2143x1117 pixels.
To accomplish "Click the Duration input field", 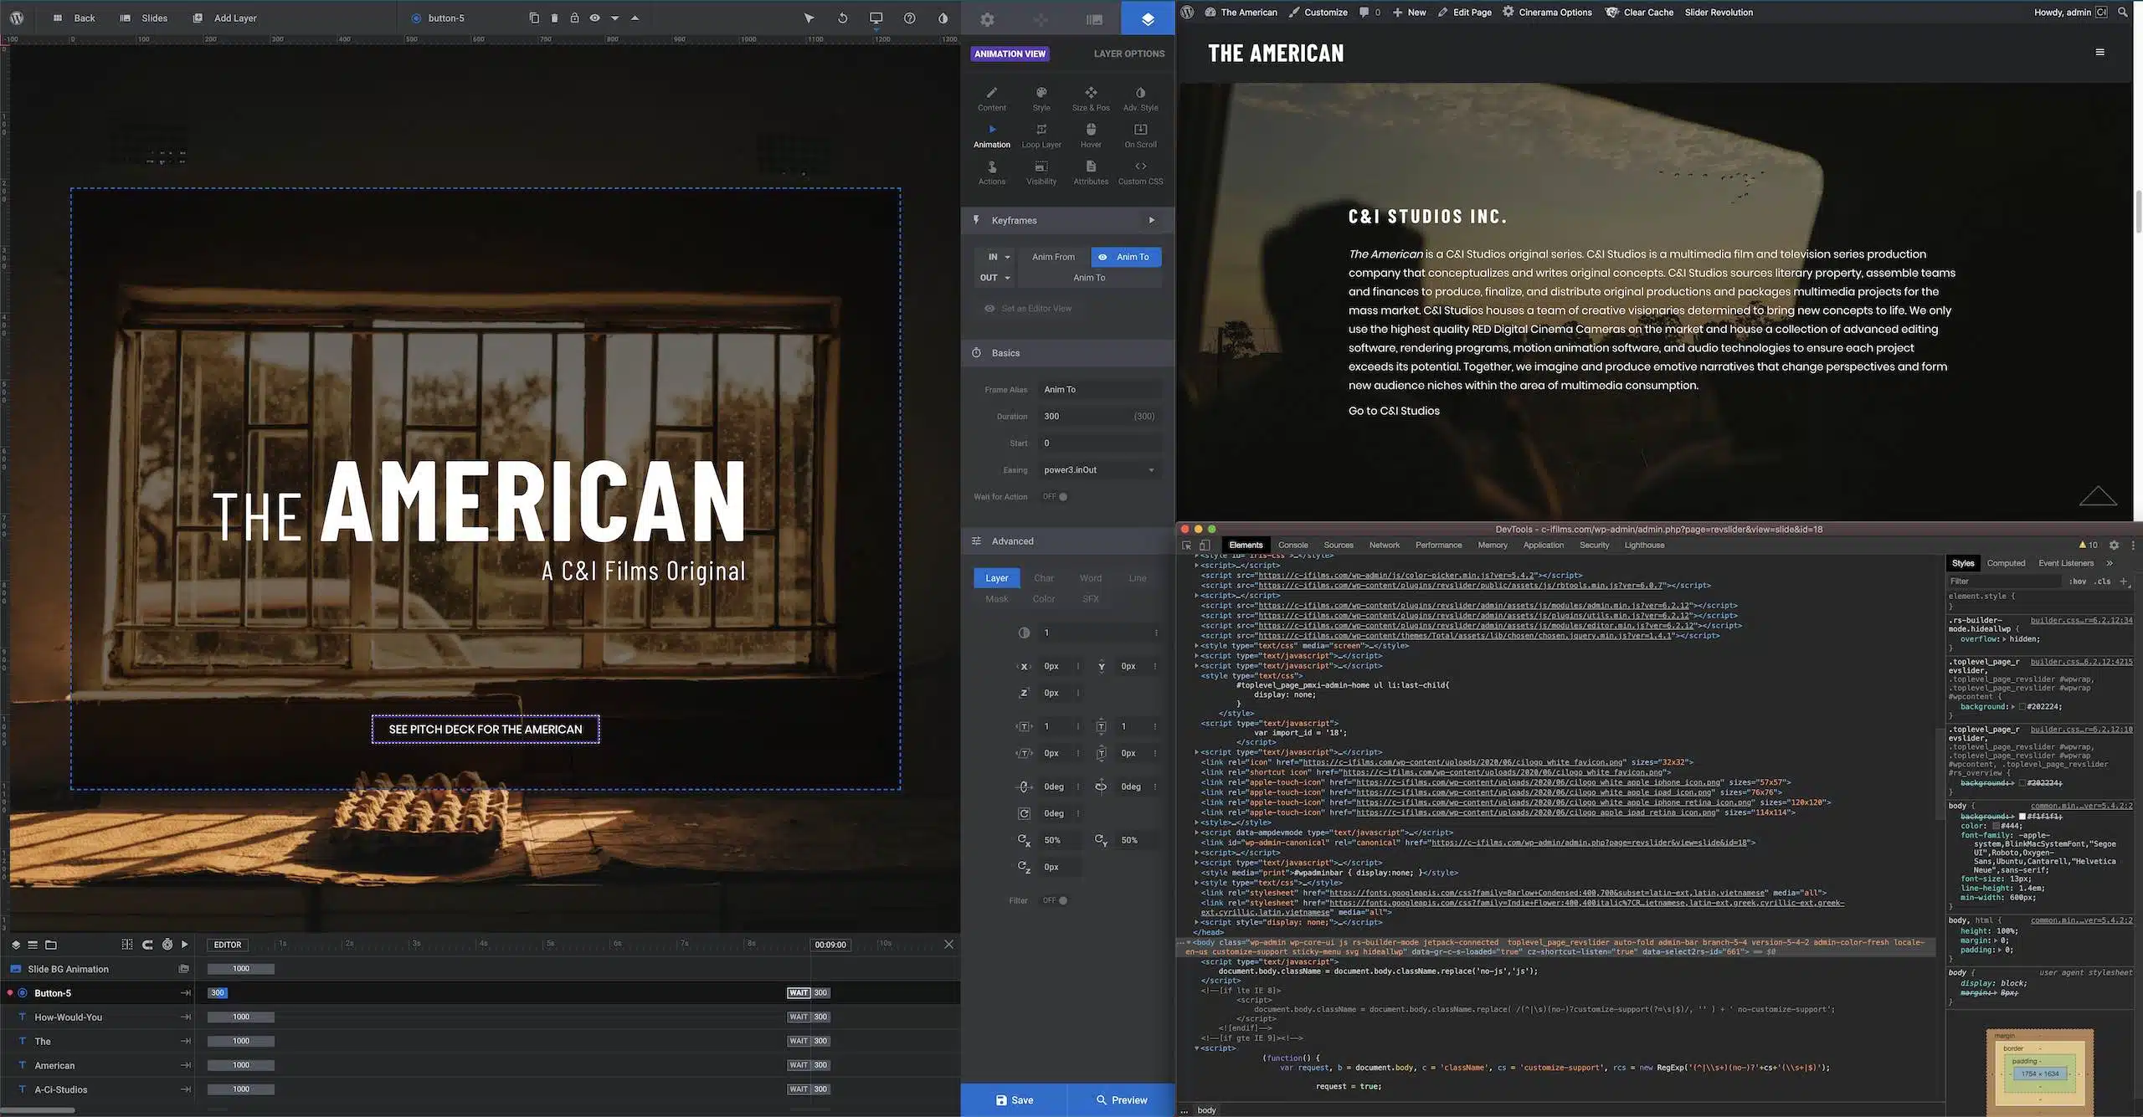I will pyautogui.click(x=1100, y=417).
